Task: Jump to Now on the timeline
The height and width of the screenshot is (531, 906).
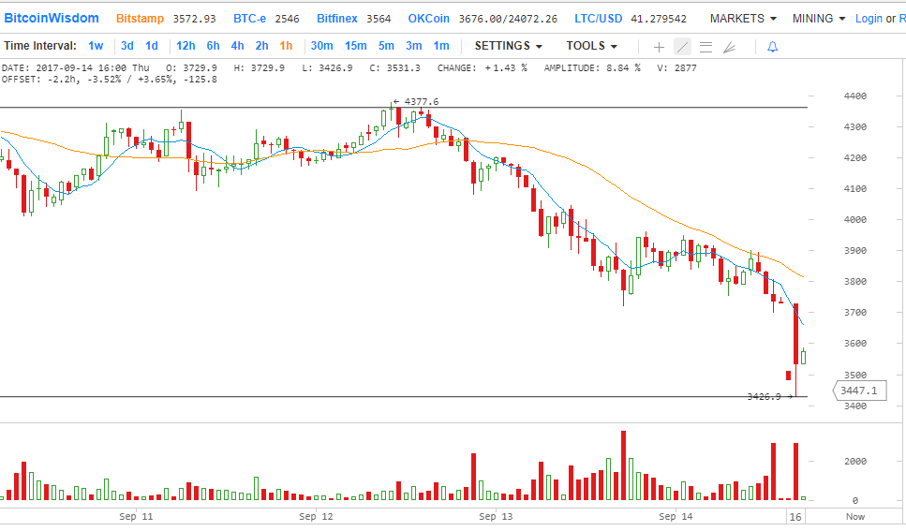Action: point(854,516)
